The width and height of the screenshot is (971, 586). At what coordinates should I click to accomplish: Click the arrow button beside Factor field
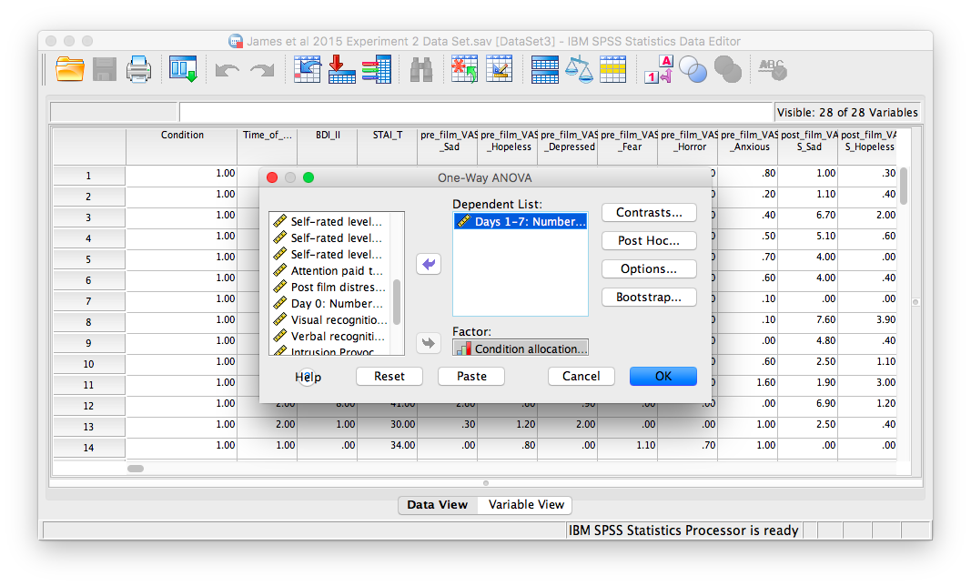pyautogui.click(x=429, y=342)
